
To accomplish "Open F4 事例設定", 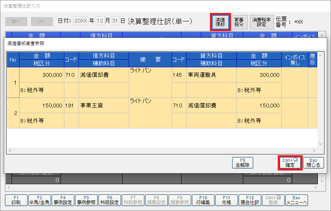I will [62, 200].
